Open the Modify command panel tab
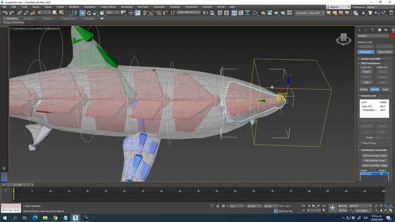395x222 pixels. tap(366, 30)
